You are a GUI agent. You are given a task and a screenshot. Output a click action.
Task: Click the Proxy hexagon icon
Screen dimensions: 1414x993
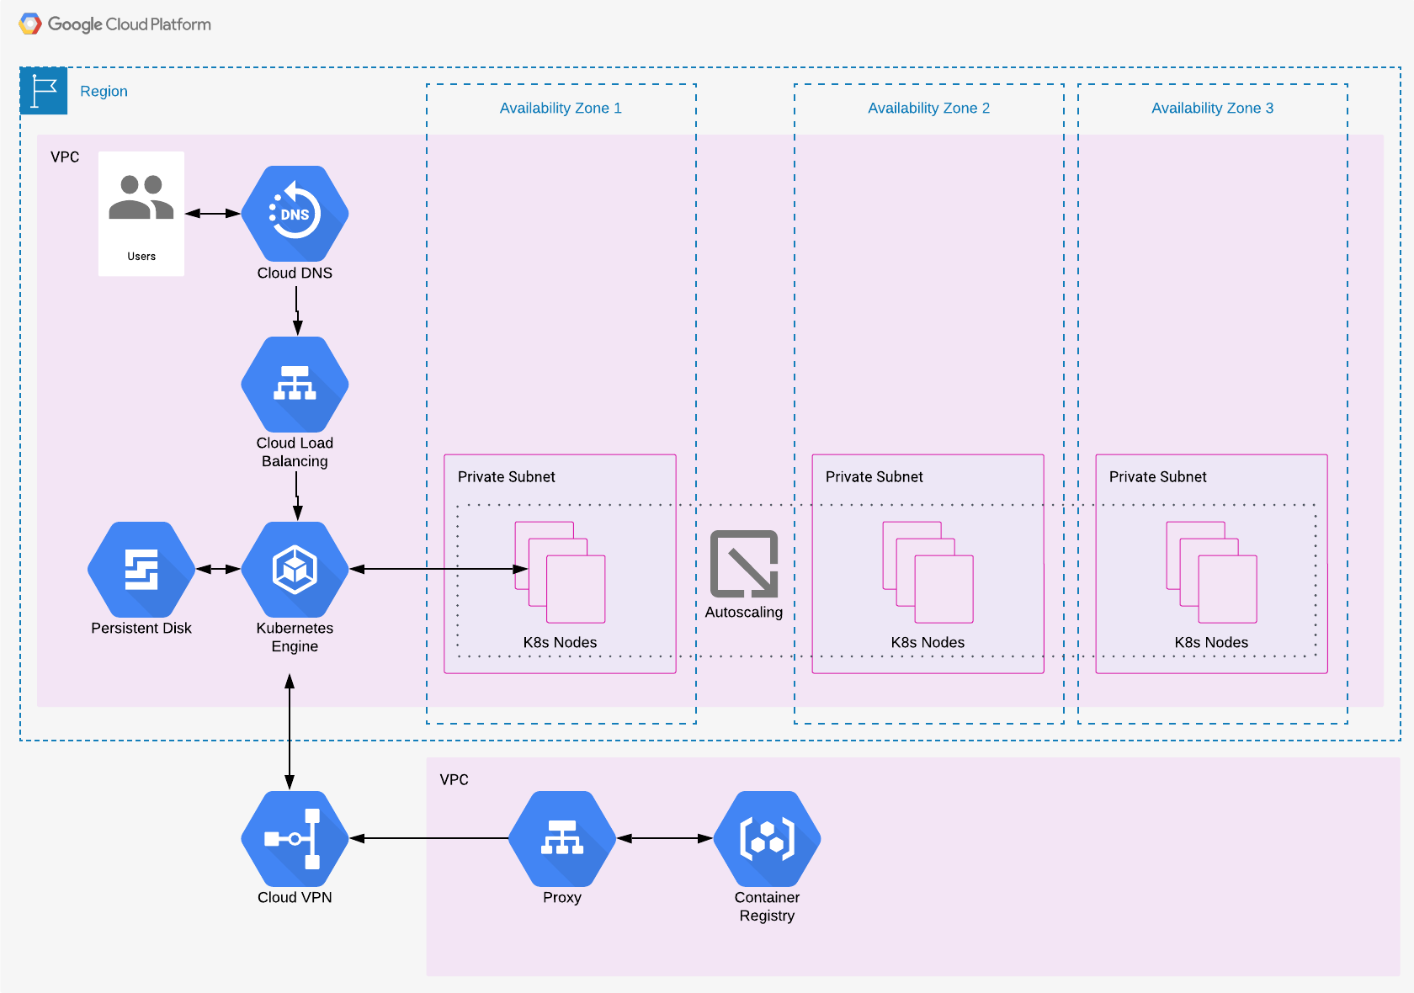pos(562,839)
